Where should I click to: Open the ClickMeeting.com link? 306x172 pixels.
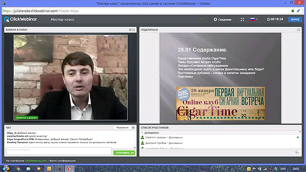point(36,161)
